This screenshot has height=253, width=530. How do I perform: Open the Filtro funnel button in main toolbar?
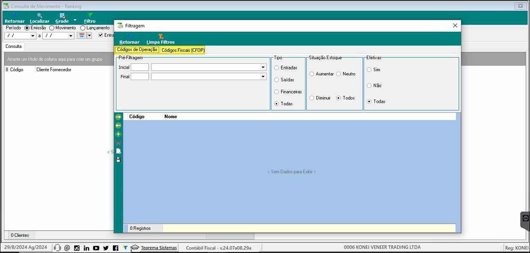point(90,18)
